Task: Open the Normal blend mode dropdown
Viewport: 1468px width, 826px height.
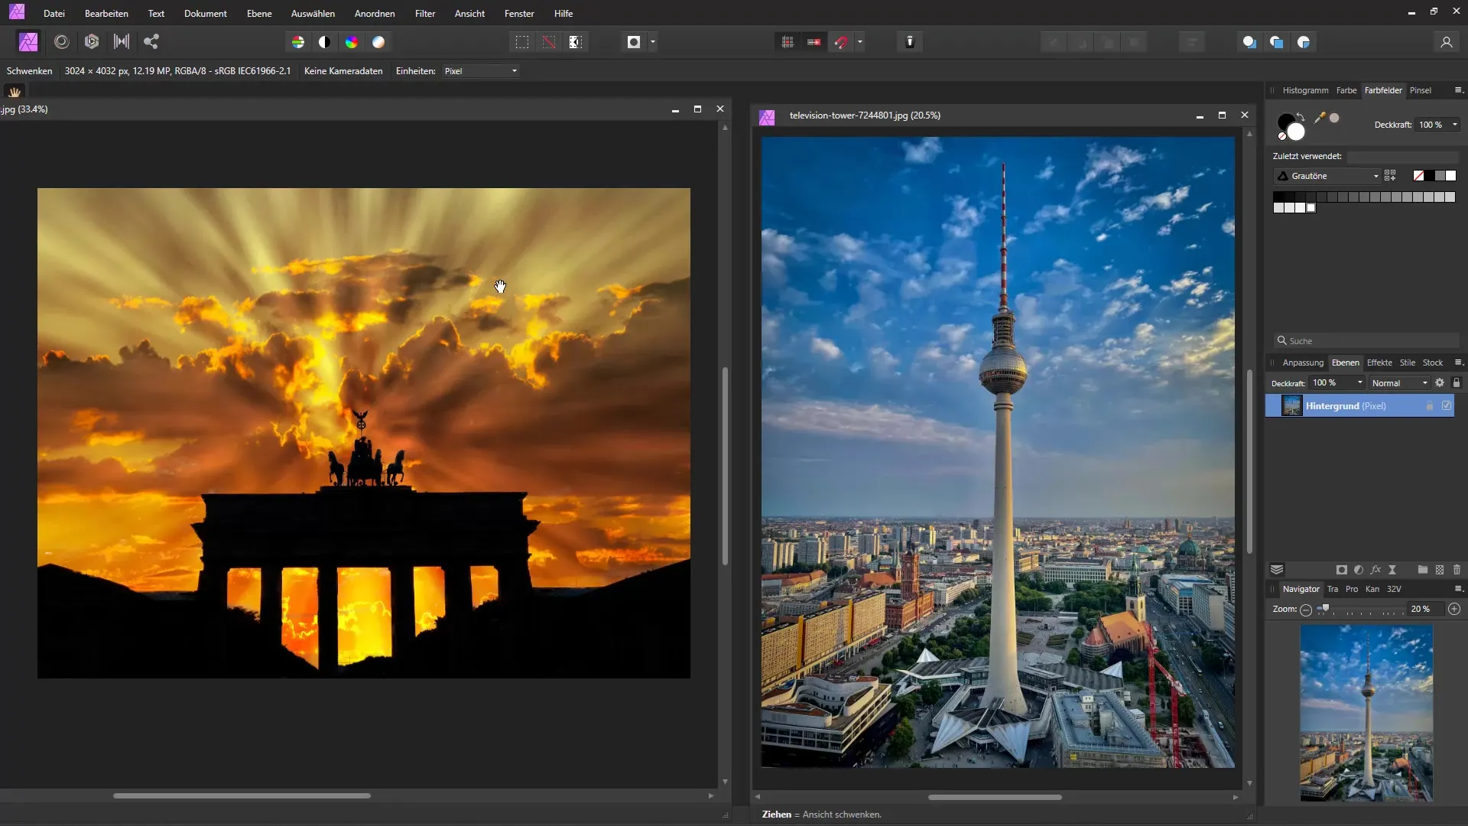Action: pos(1399,382)
